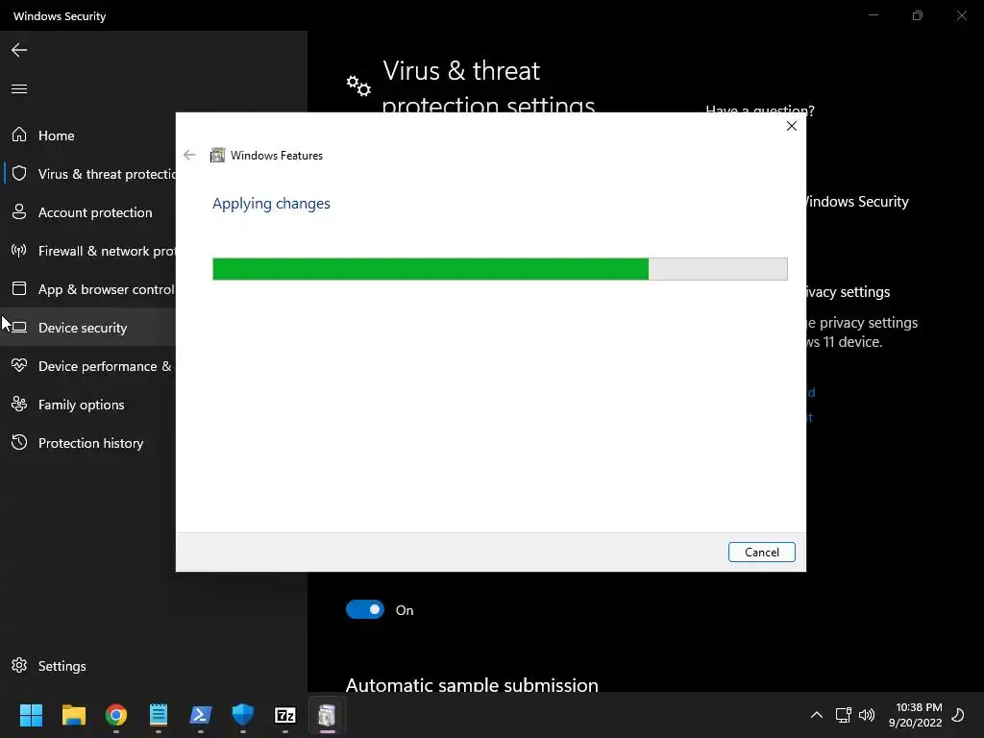Click the Applying changes progress bar

(x=500, y=269)
